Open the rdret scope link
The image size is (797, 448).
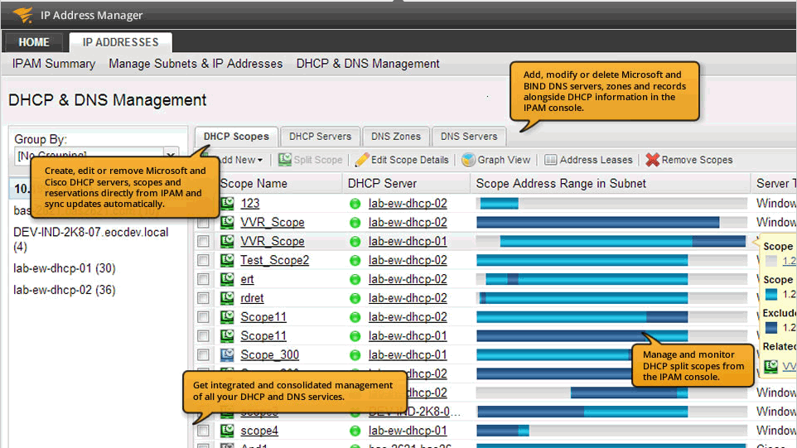252,297
